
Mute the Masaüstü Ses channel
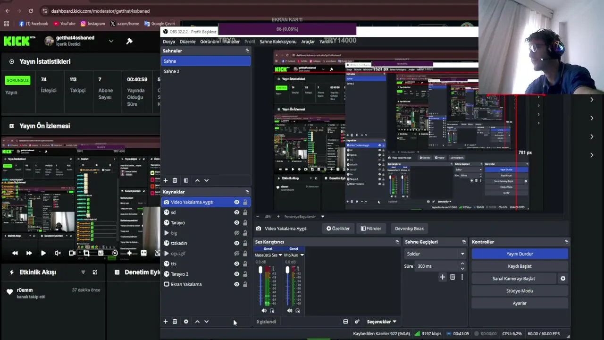pyautogui.click(x=264, y=310)
